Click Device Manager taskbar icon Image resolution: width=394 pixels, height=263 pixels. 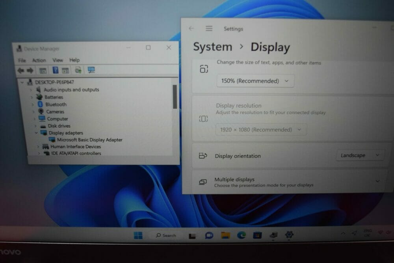[273, 235]
